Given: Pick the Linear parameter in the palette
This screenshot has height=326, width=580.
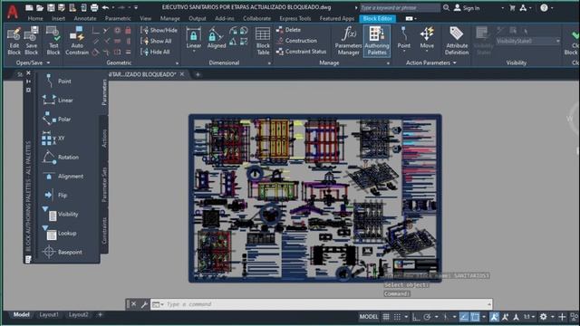Looking at the screenshot, I should tap(57, 101).
